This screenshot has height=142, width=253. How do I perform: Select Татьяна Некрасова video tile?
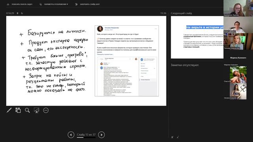coord(238,41)
